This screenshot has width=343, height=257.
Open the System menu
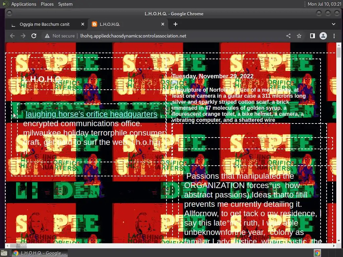[x=65, y=4]
